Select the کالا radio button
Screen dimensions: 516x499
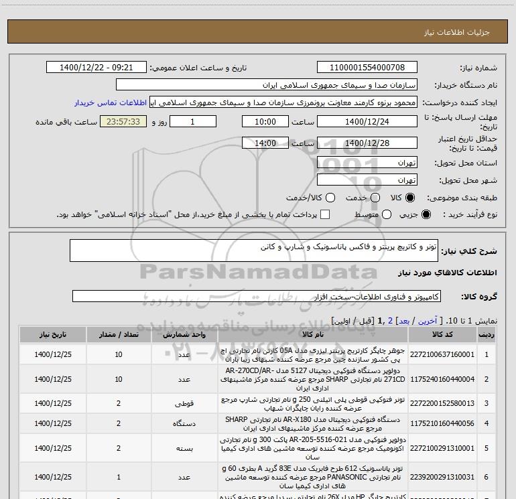[x=410, y=198]
